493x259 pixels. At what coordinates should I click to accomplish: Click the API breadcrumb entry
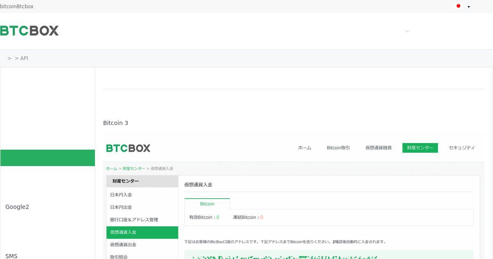(x=24, y=58)
